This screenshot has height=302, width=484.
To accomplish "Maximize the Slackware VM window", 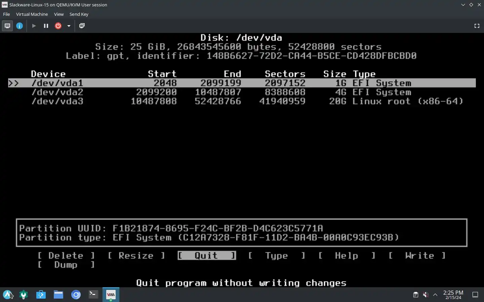I will [x=471, y=5].
